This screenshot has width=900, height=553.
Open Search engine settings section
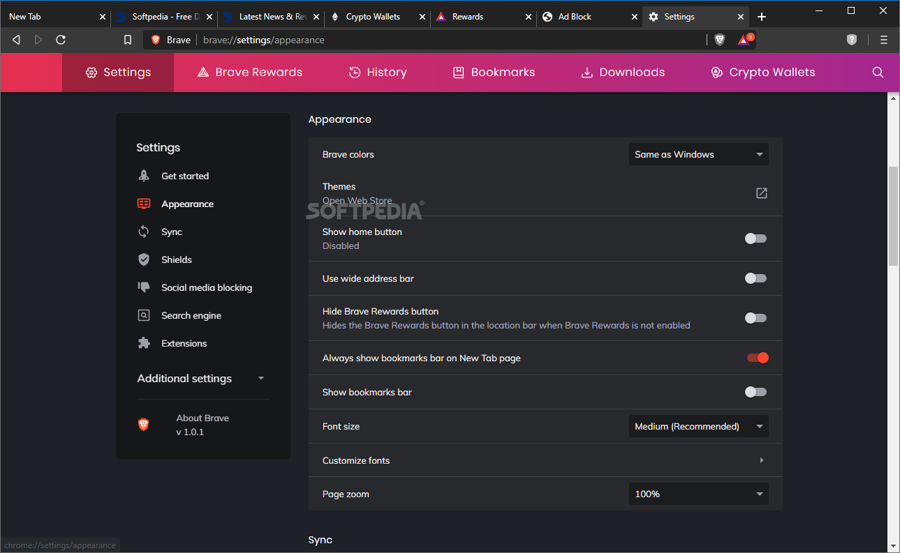coord(191,315)
